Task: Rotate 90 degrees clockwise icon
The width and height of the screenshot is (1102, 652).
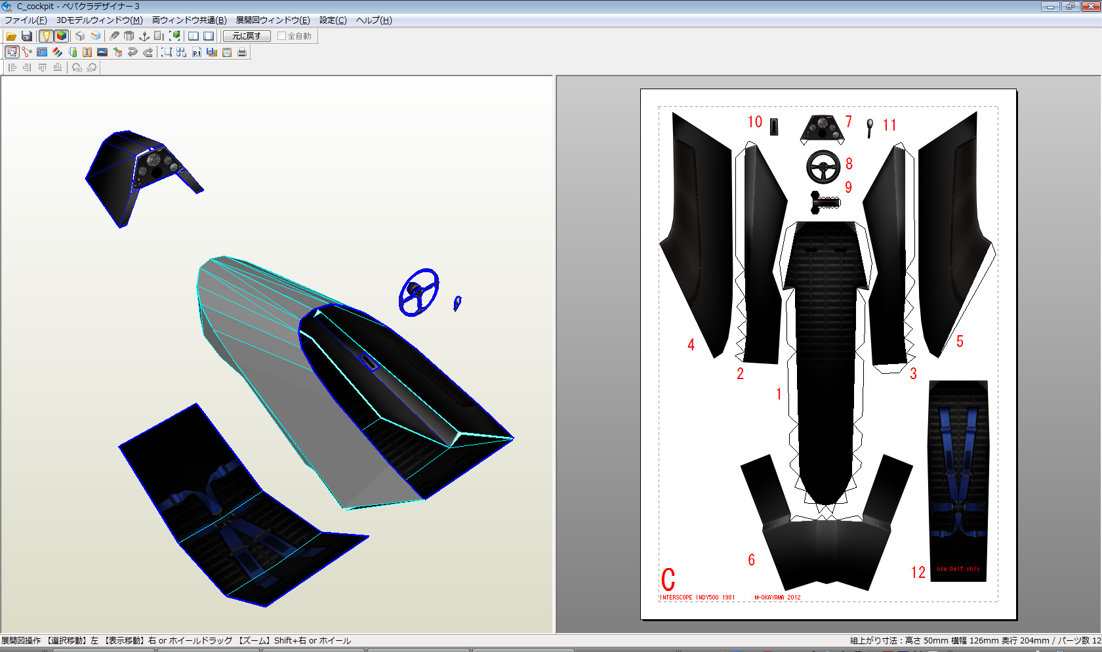Action: 91,68
